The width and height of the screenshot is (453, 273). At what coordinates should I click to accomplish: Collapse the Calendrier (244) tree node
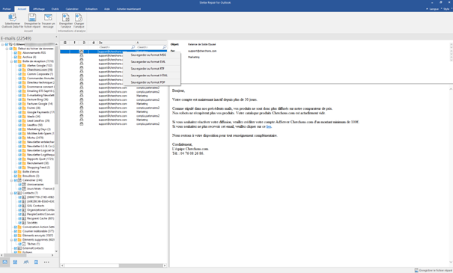[x=11, y=180]
